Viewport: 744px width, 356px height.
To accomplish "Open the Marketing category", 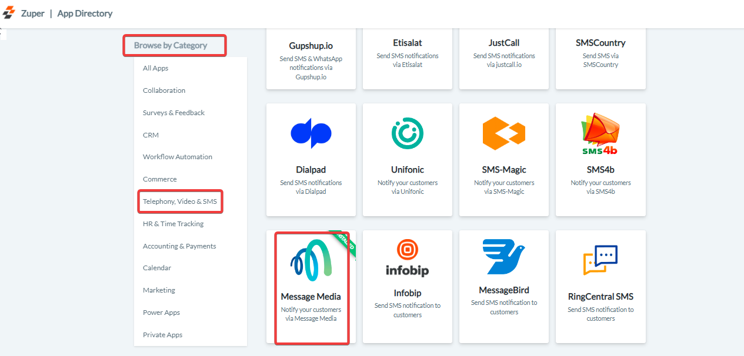I will 159,290.
